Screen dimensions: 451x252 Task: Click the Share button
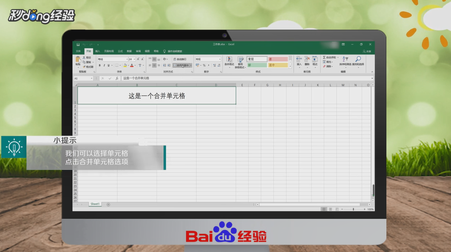pyautogui.click(x=367, y=51)
